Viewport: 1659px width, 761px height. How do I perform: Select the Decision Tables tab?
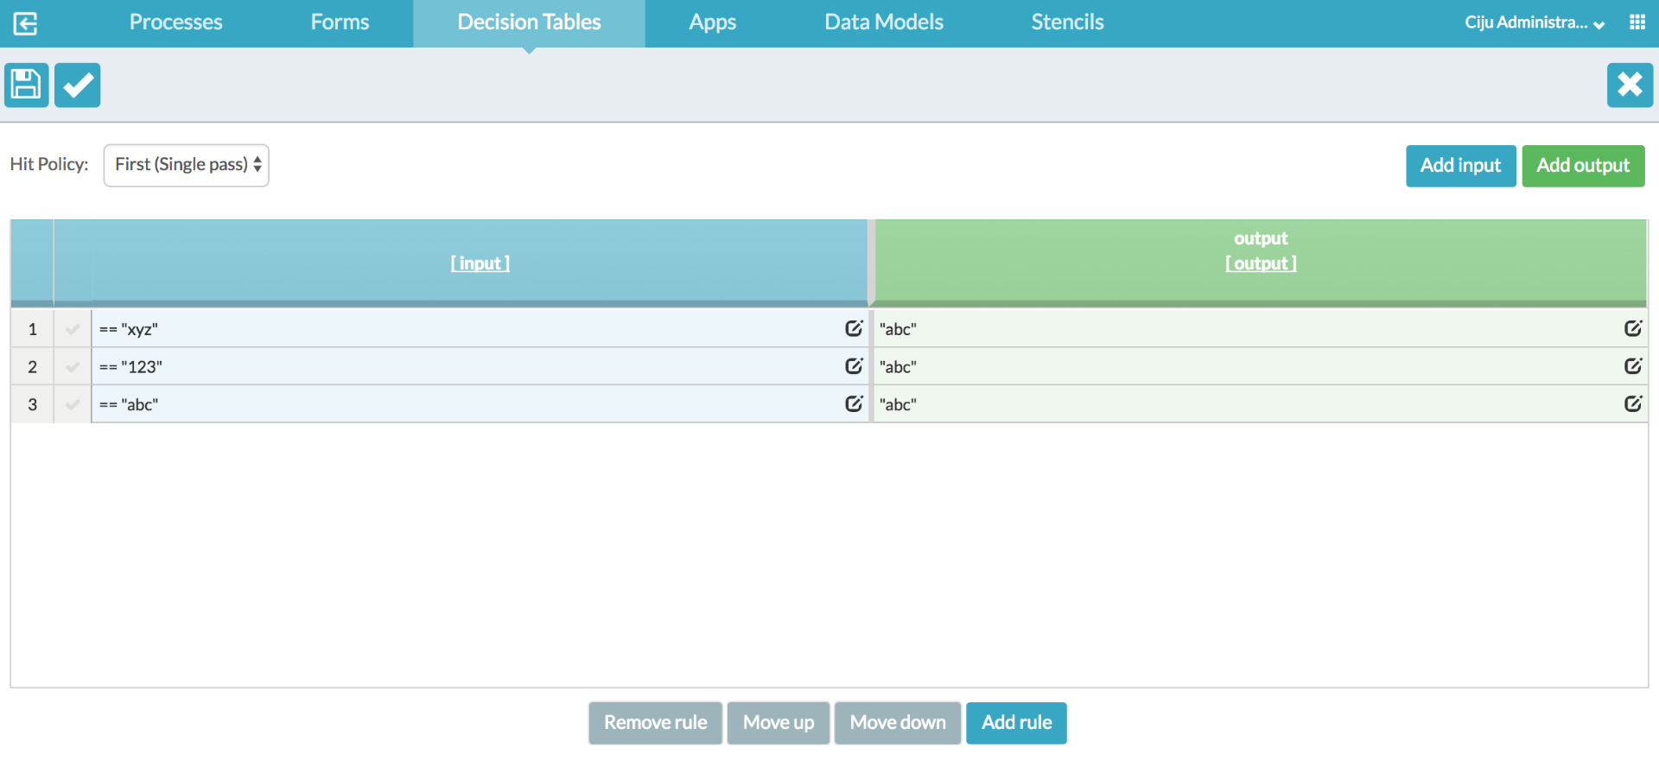click(530, 23)
